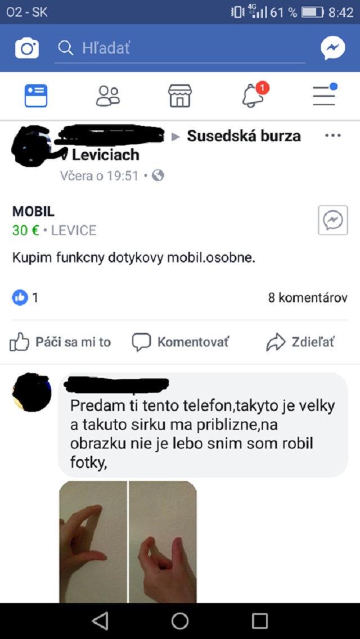
Task: Open Messenger from the top bar
Action: [332, 48]
